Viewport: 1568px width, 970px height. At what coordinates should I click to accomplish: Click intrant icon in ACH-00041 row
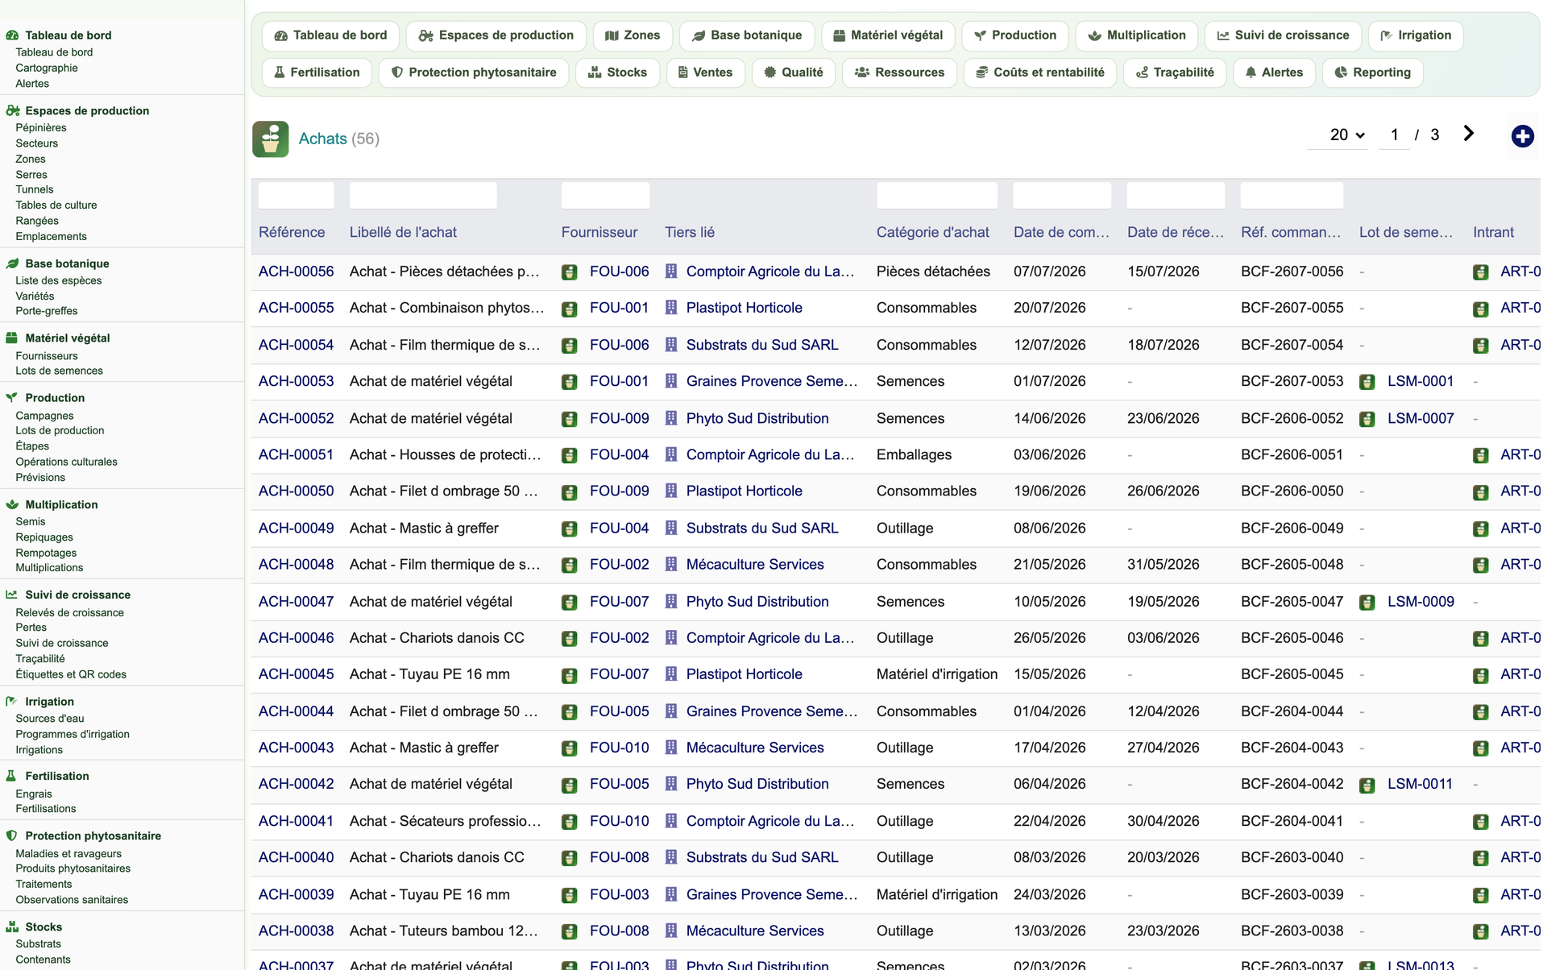[x=1481, y=822]
